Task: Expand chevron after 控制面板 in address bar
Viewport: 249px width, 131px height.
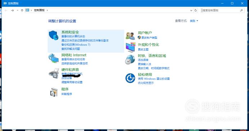Action: point(47,10)
